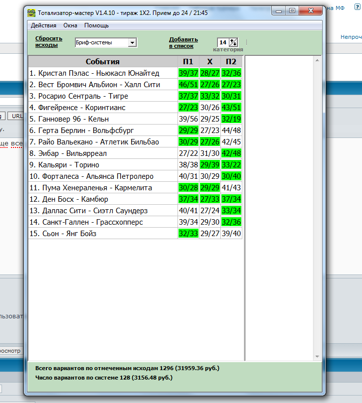Select row 7. Райо Вальекано - Атлетик Бильбао
Image resolution: width=362 pixels, height=403 pixels.
(103, 142)
